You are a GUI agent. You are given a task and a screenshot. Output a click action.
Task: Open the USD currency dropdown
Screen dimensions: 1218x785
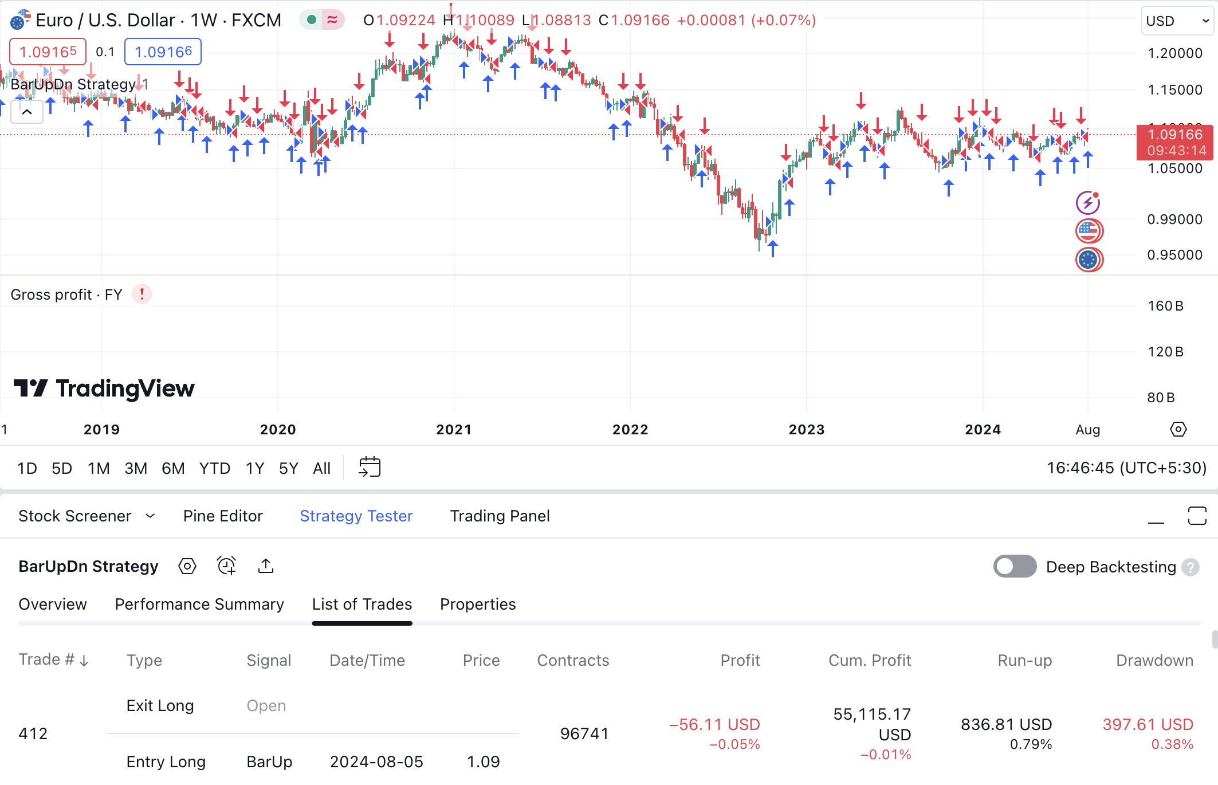1177,21
